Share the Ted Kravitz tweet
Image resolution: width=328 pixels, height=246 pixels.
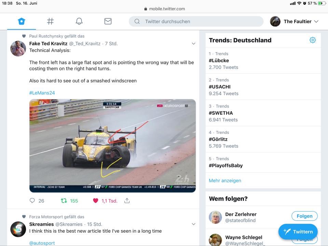[127, 201]
